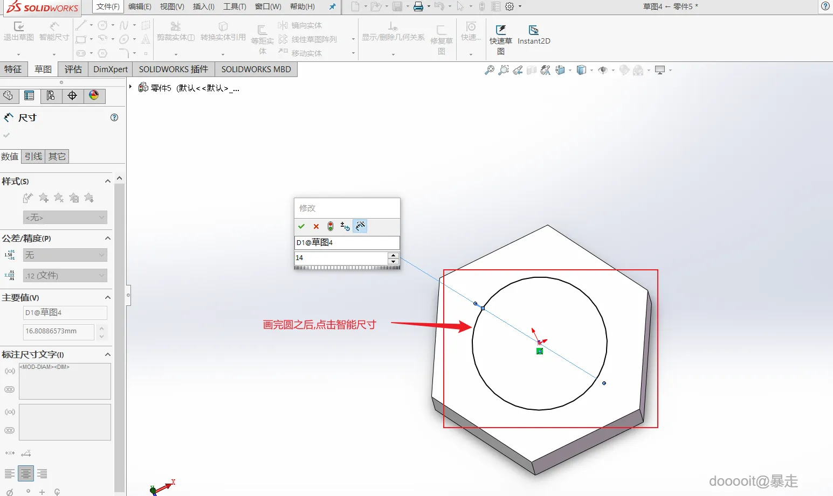
Task: Click the value field showing 14 in Modify dialog
Action: (x=341, y=258)
